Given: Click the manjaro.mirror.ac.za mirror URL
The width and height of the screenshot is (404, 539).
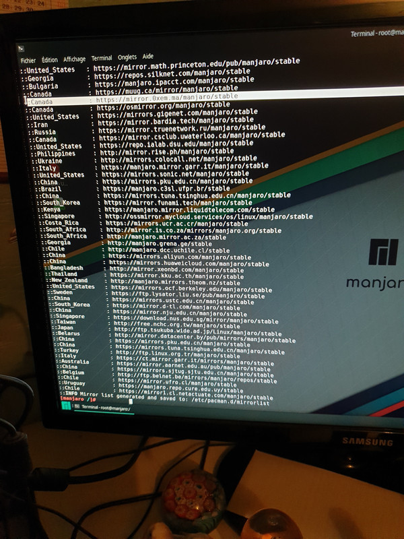Looking at the screenshot, I should [166, 237].
